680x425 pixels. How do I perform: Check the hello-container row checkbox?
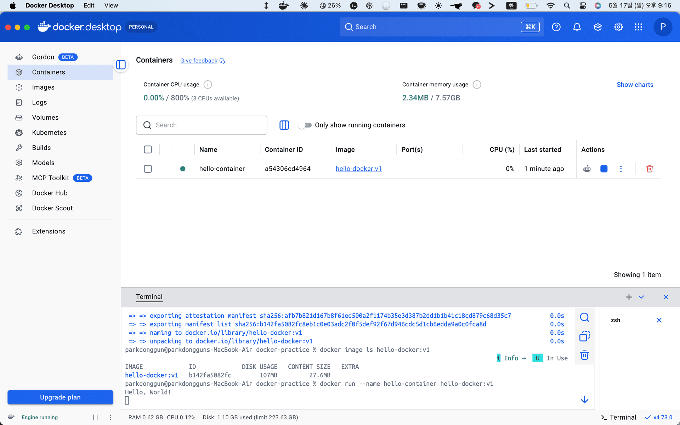pyautogui.click(x=148, y=169)
